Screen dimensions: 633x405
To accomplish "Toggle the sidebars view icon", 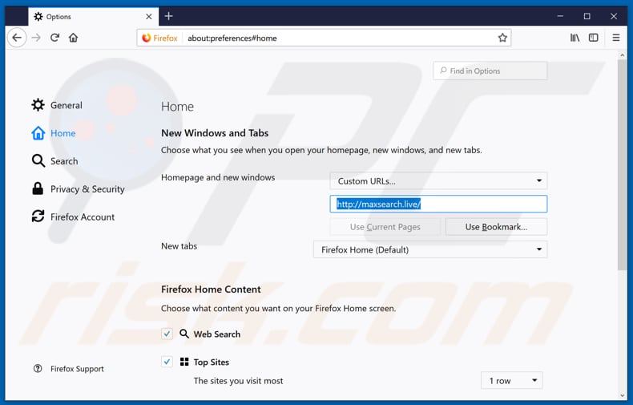I will click(x=594, y=38).
